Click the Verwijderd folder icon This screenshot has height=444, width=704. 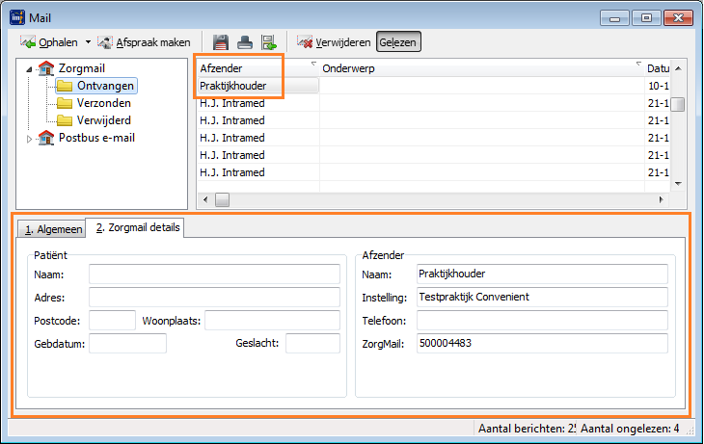point(65,120)
